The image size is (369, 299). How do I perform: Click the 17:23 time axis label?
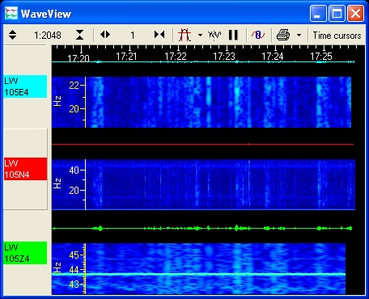pyautogui.click(x=224, y=57)
